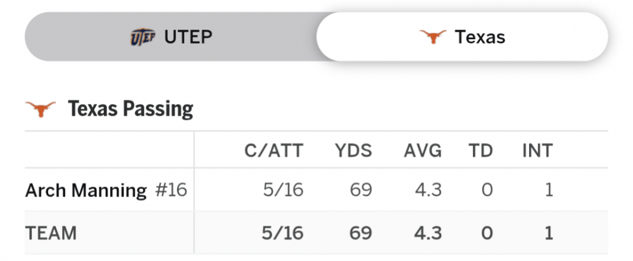Open Arch Manning player link
Screen dimensions: 633x261
point(85,190)
